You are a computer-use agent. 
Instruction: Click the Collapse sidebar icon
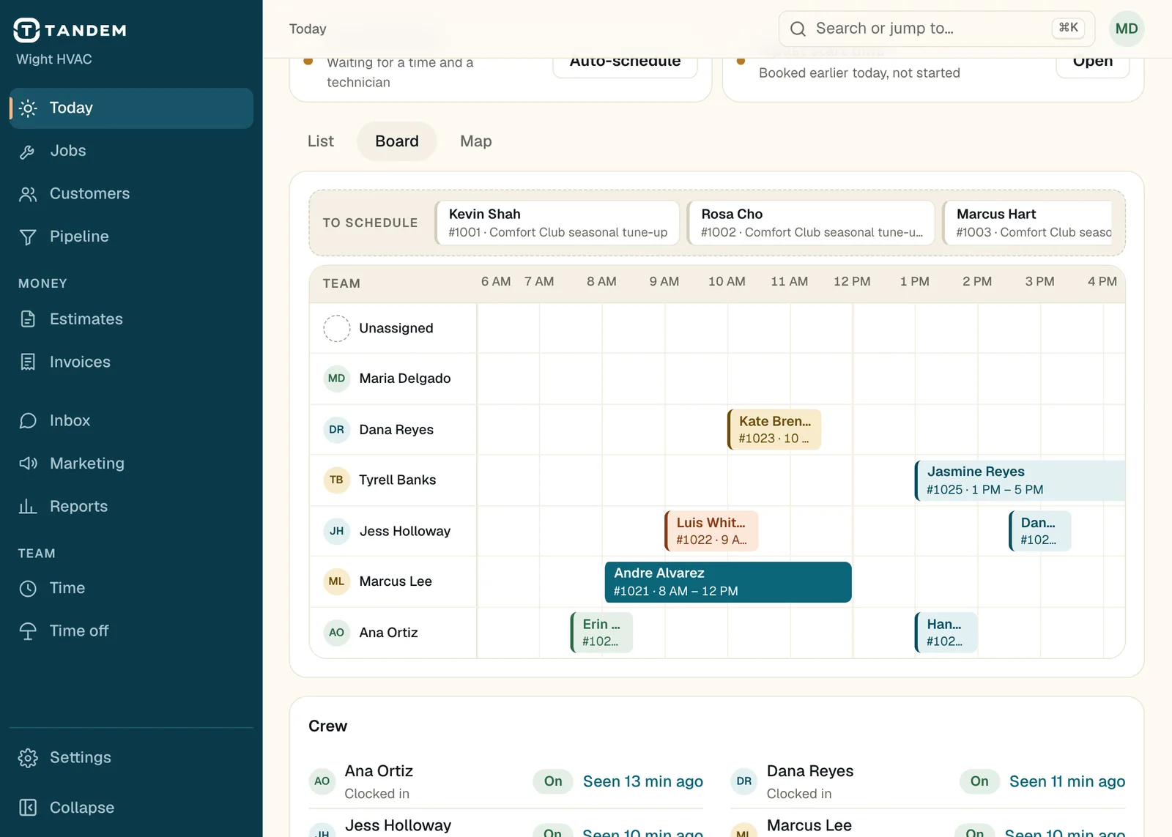point(28,808)
